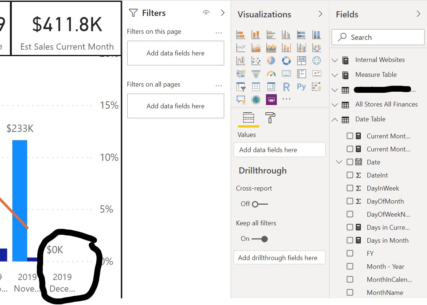Viewport: 427px width, 305px height.
Task: Select the 100% stacked column chart visual
Action: coord(316,35)
